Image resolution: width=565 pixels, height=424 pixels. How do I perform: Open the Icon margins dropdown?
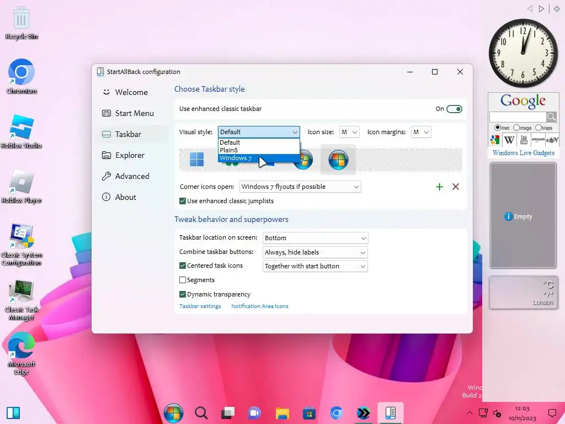pyautogui.click(x=421, y=132)
